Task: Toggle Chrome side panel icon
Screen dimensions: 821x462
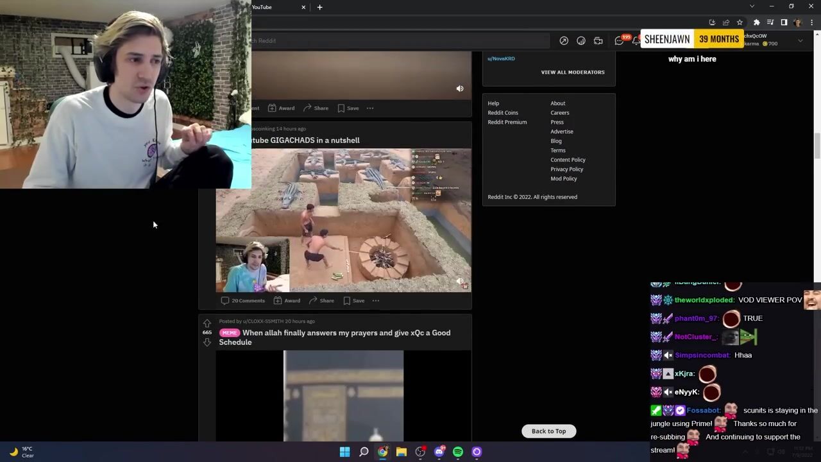Action: (784, 22)
